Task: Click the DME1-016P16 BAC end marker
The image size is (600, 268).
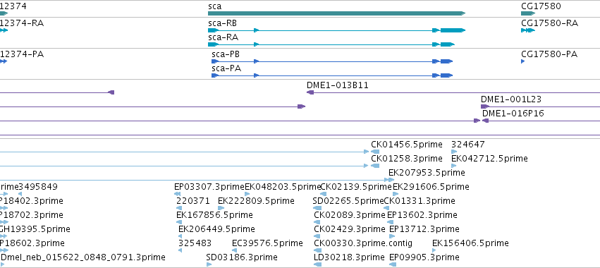Action: (486, 121)
